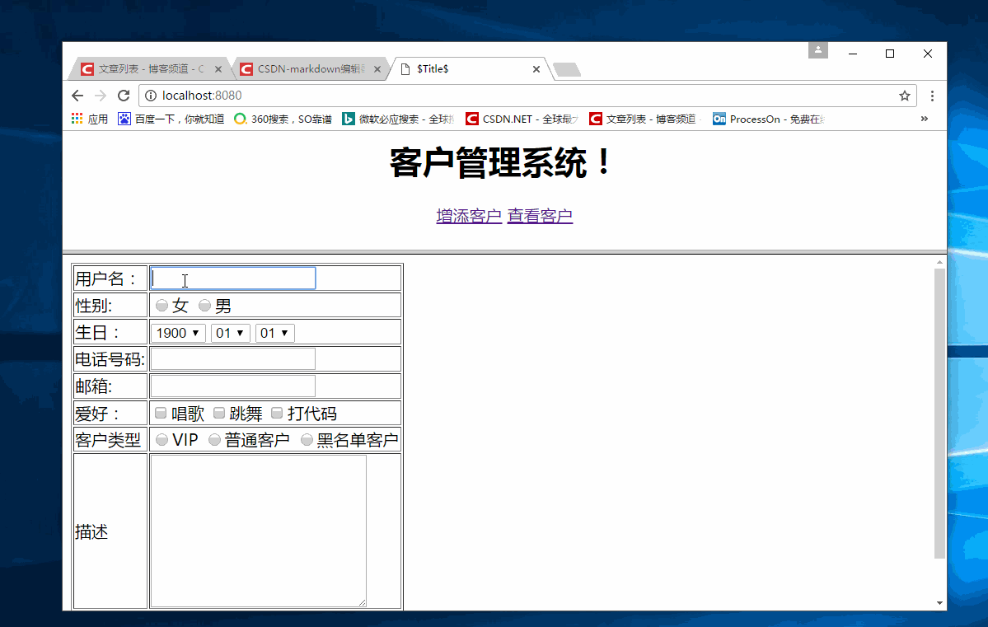The image size is (988, 627).
Task: Open the birthday month dropdown
Action: 230,333
